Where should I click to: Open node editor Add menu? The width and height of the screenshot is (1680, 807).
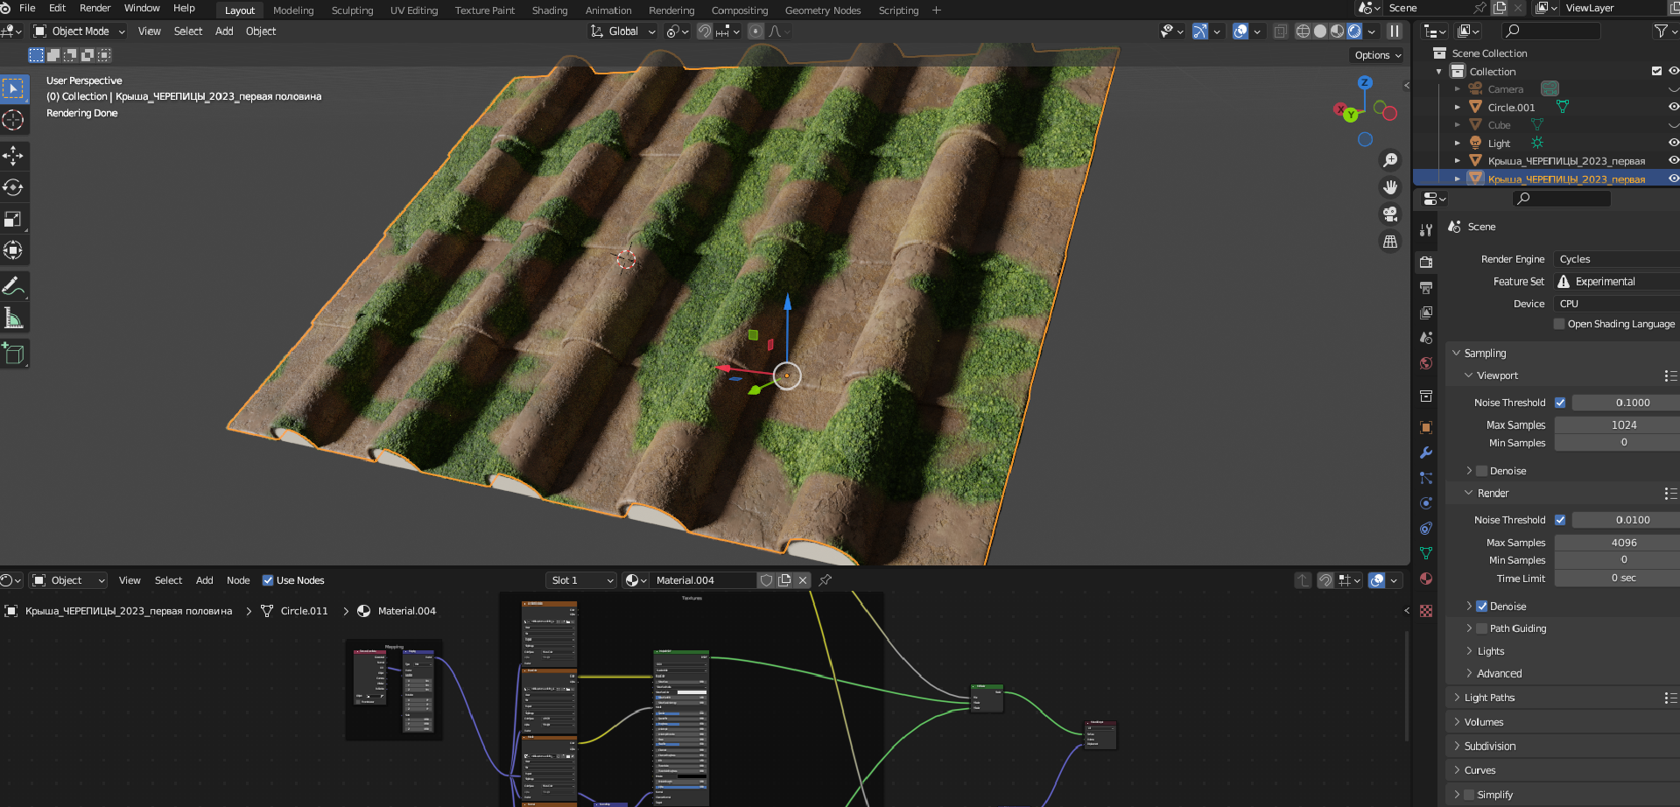[204, 580]
